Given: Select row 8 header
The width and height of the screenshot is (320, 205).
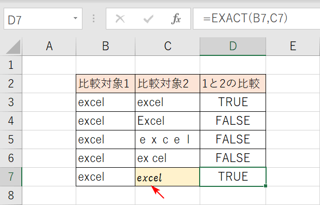Looking at the screenshot, I should point(11,195).
